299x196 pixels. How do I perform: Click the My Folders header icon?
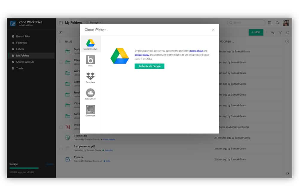[61, 23]
